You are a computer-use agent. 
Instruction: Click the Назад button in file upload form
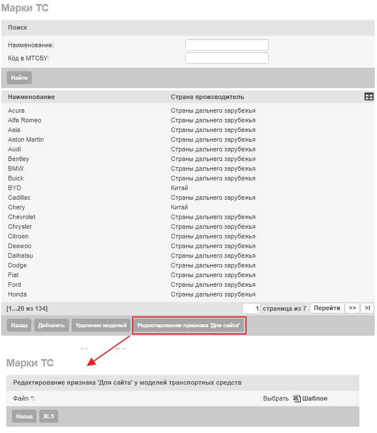click(24, 416)
